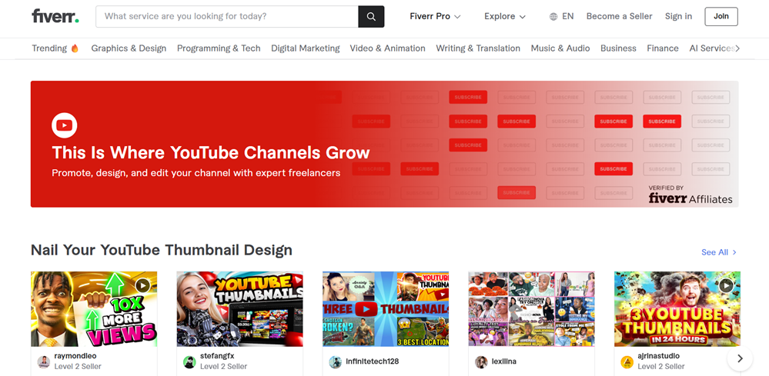Play the raymondleo gig video
This screenshot has width=769, height=376.
[x=142, y=285]
